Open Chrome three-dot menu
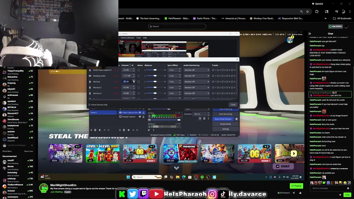Viewport: 354px width, 199px height. (x=350, y=12)
